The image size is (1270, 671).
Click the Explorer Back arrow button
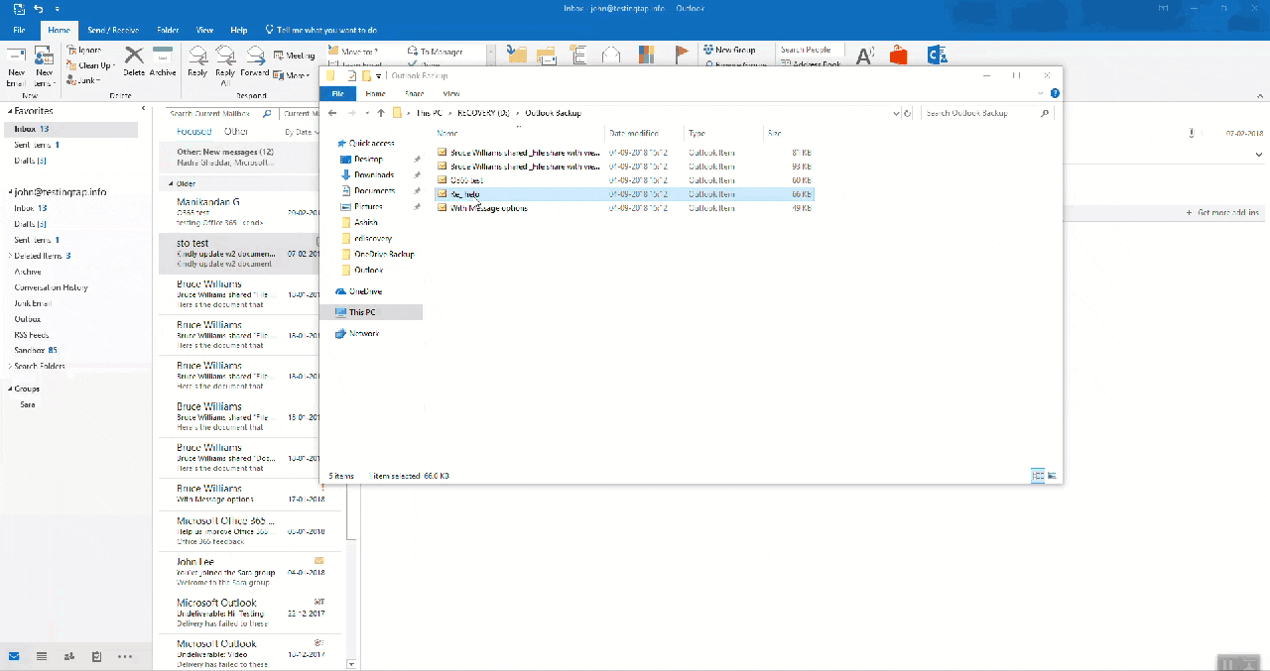pos(333,113)
